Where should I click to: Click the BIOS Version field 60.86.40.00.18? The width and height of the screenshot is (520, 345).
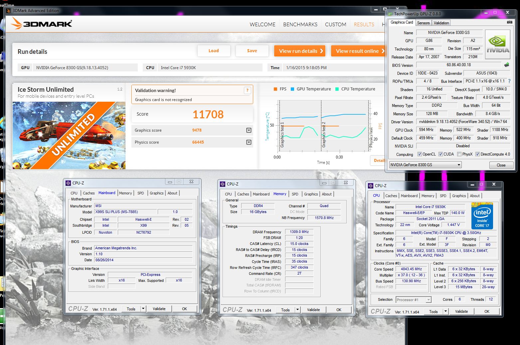[x=459, y=65]
